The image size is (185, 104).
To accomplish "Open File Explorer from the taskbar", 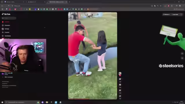I will [x=47, y=102].
